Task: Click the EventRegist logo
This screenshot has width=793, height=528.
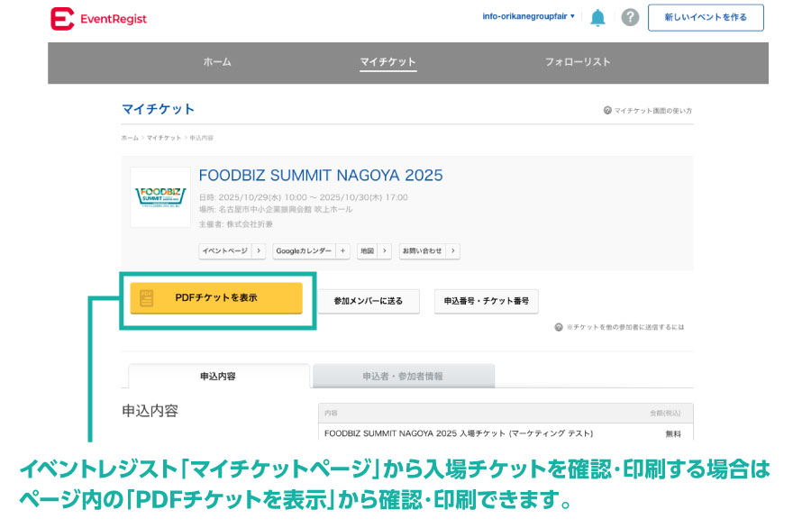Action: pos(98,19)
